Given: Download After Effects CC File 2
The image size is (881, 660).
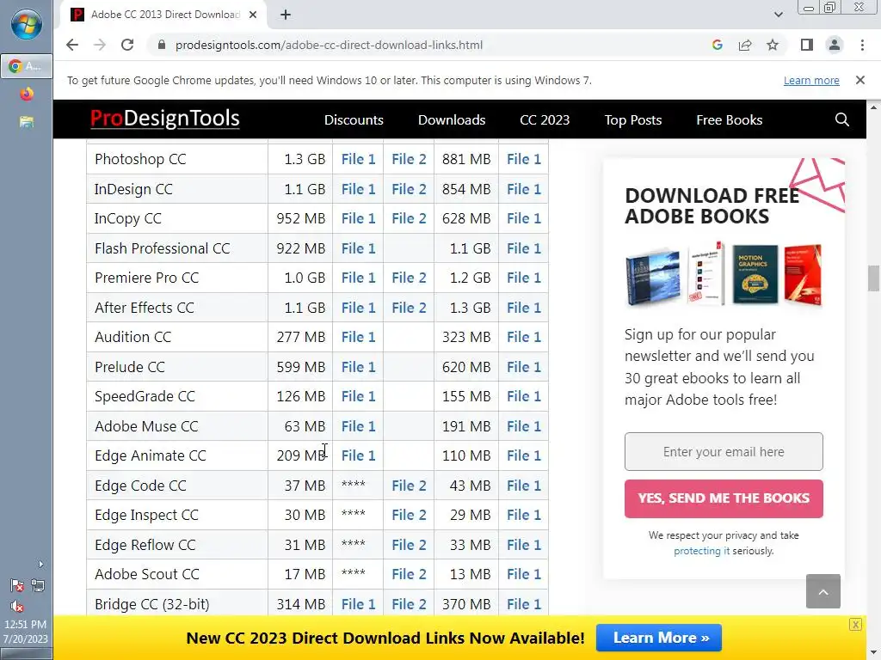Looking at the screenshot, I should pyautogui.click(x=409, y=308).
